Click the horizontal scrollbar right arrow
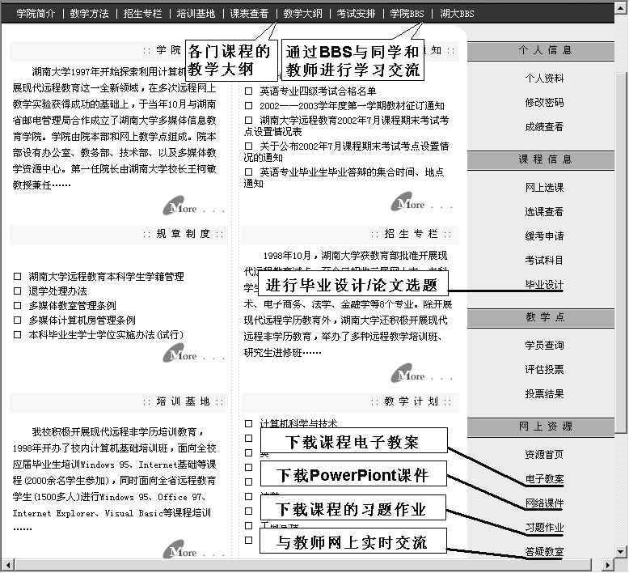The image size is (629, 573). click(x=608, y=564)
